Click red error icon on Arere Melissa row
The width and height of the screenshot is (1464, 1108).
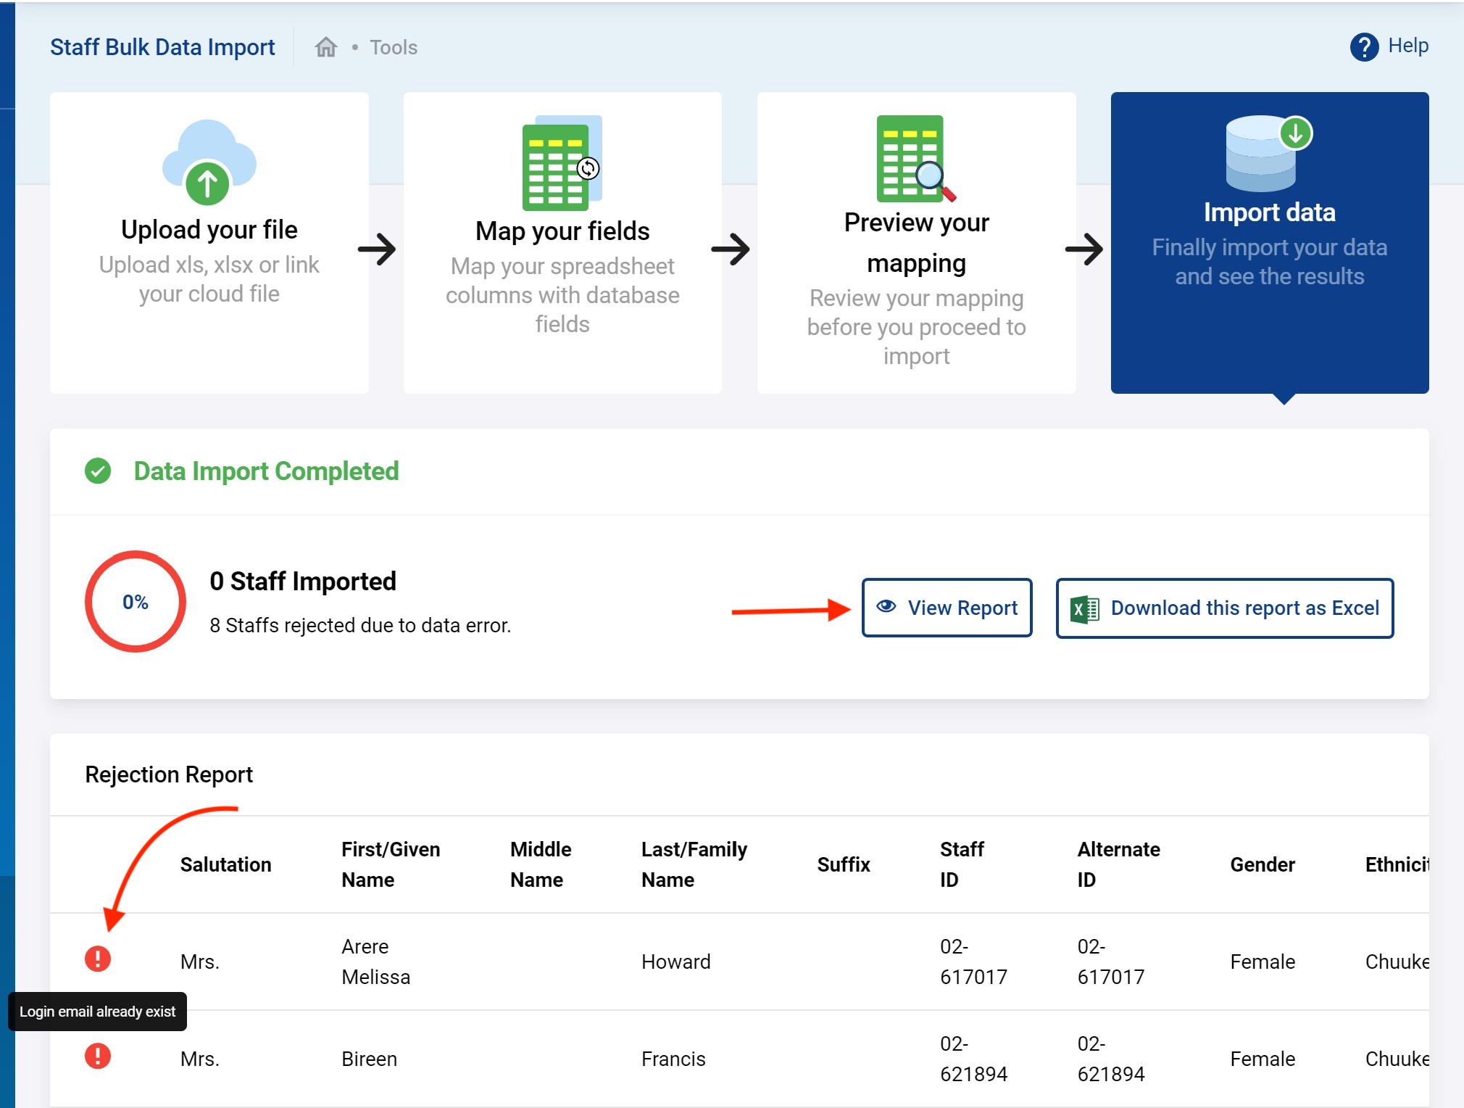click(98, 959)
